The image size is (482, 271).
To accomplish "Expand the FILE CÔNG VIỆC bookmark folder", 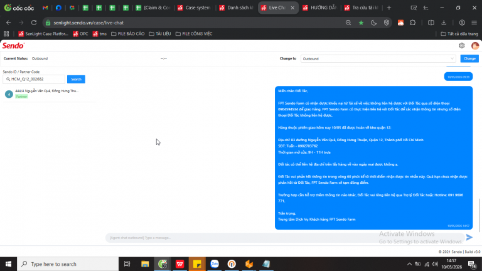I will click(x=194, y=34).
